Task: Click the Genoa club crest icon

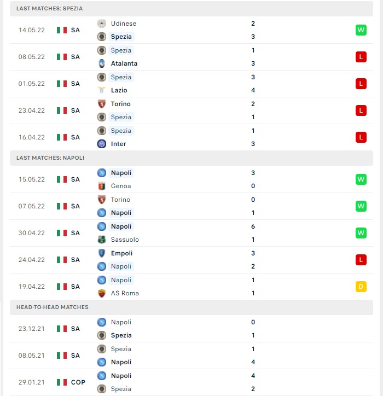Action: (x=102, y=186)
